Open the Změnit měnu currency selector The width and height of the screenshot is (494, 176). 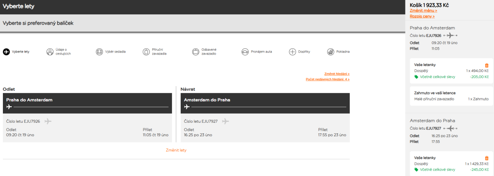click(x=423, y=11)
